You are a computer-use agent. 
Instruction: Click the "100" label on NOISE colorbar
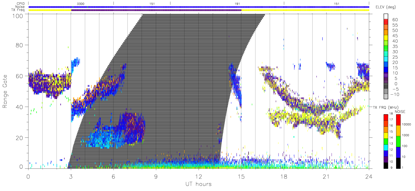pyautogui.click(x=405, y=146)
